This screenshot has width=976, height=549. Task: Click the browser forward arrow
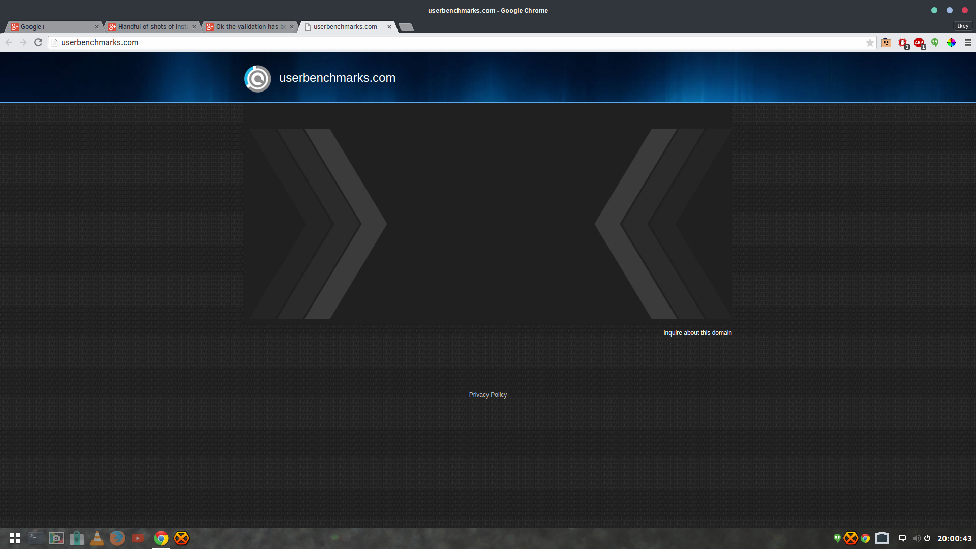tap(23, 43)
